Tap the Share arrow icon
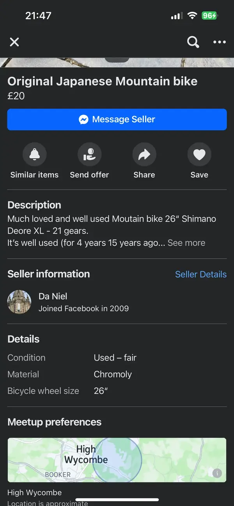Image resolution: width=234 pixels, height=506 pixels. [144, 155]
